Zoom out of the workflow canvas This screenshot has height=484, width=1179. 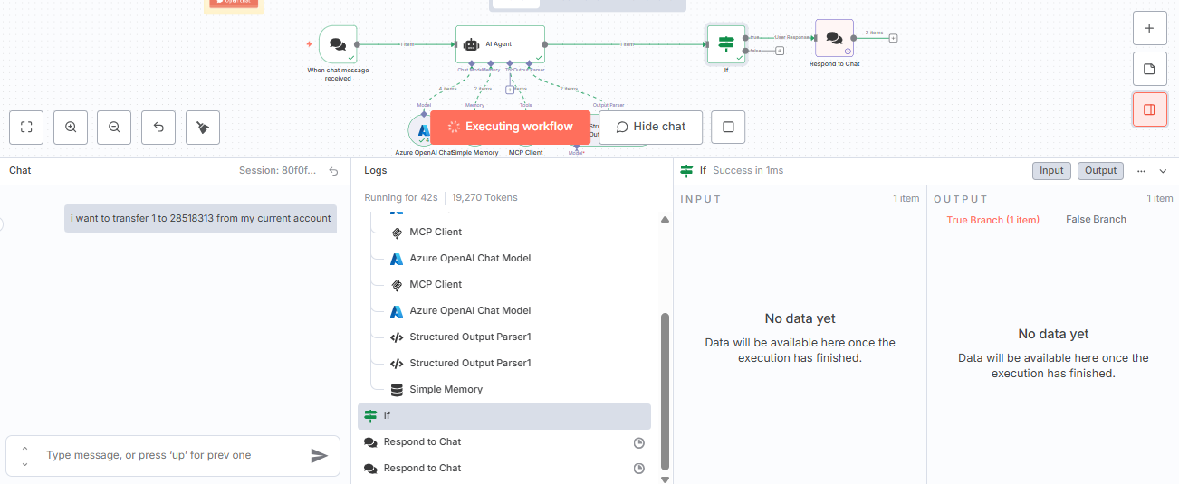coord(114,128)
